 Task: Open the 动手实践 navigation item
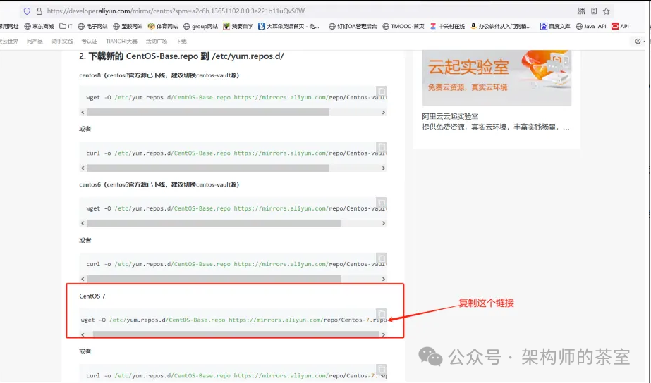(x=62, y=41)
